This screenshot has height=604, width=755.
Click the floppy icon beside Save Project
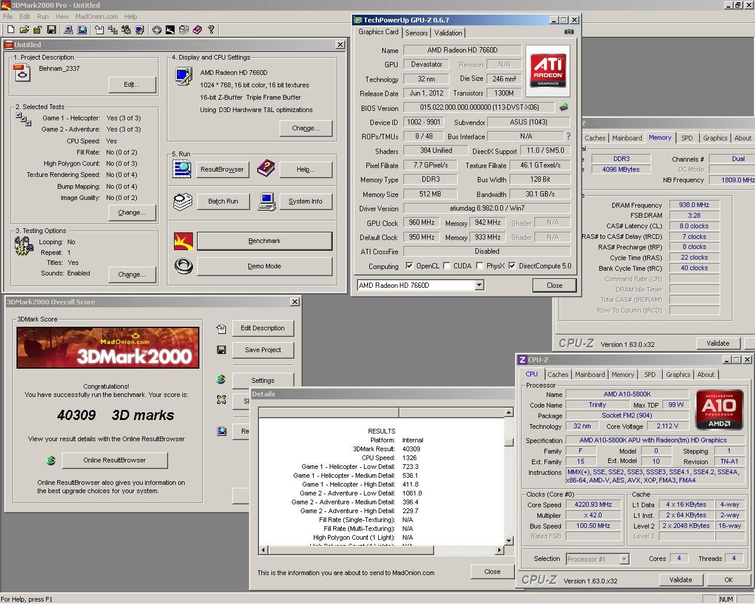tap(222, 350)
